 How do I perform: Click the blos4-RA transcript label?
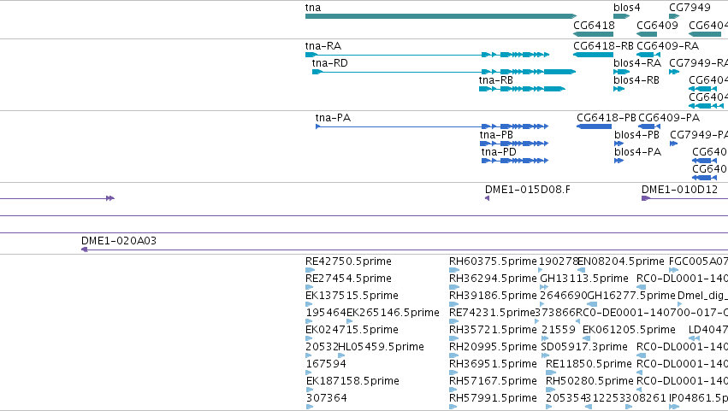coord(637,63)
